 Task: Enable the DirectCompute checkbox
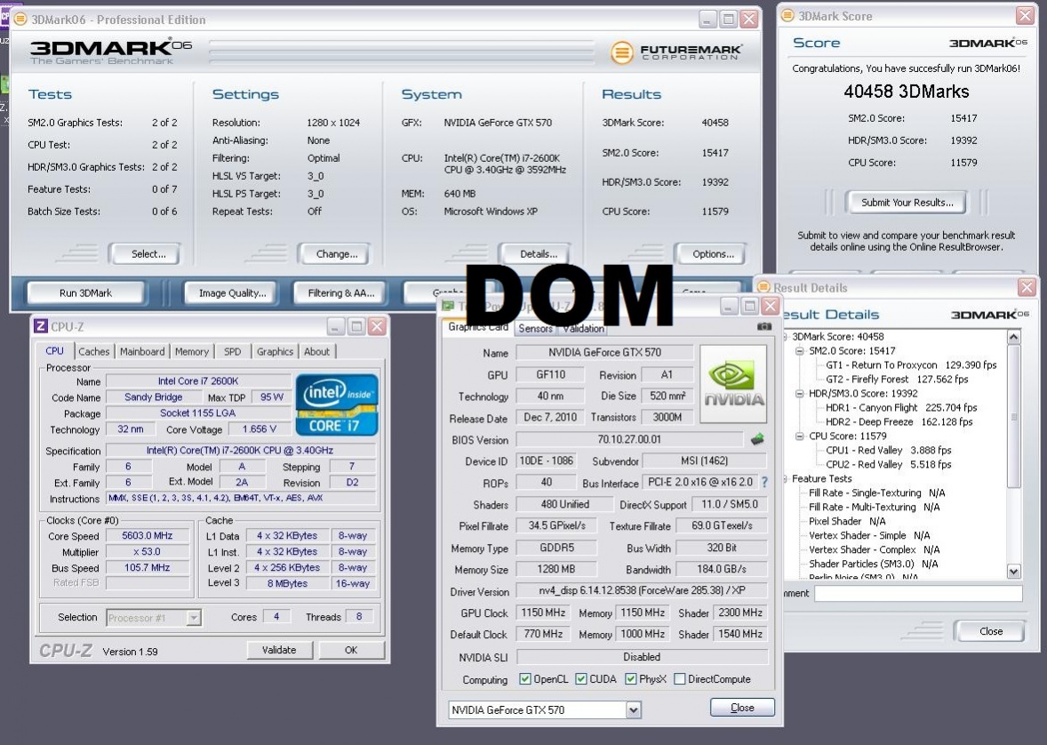[680, 679]
